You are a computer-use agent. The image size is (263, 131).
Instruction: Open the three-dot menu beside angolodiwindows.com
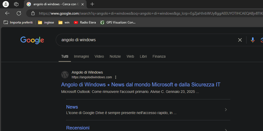(116, 77)
